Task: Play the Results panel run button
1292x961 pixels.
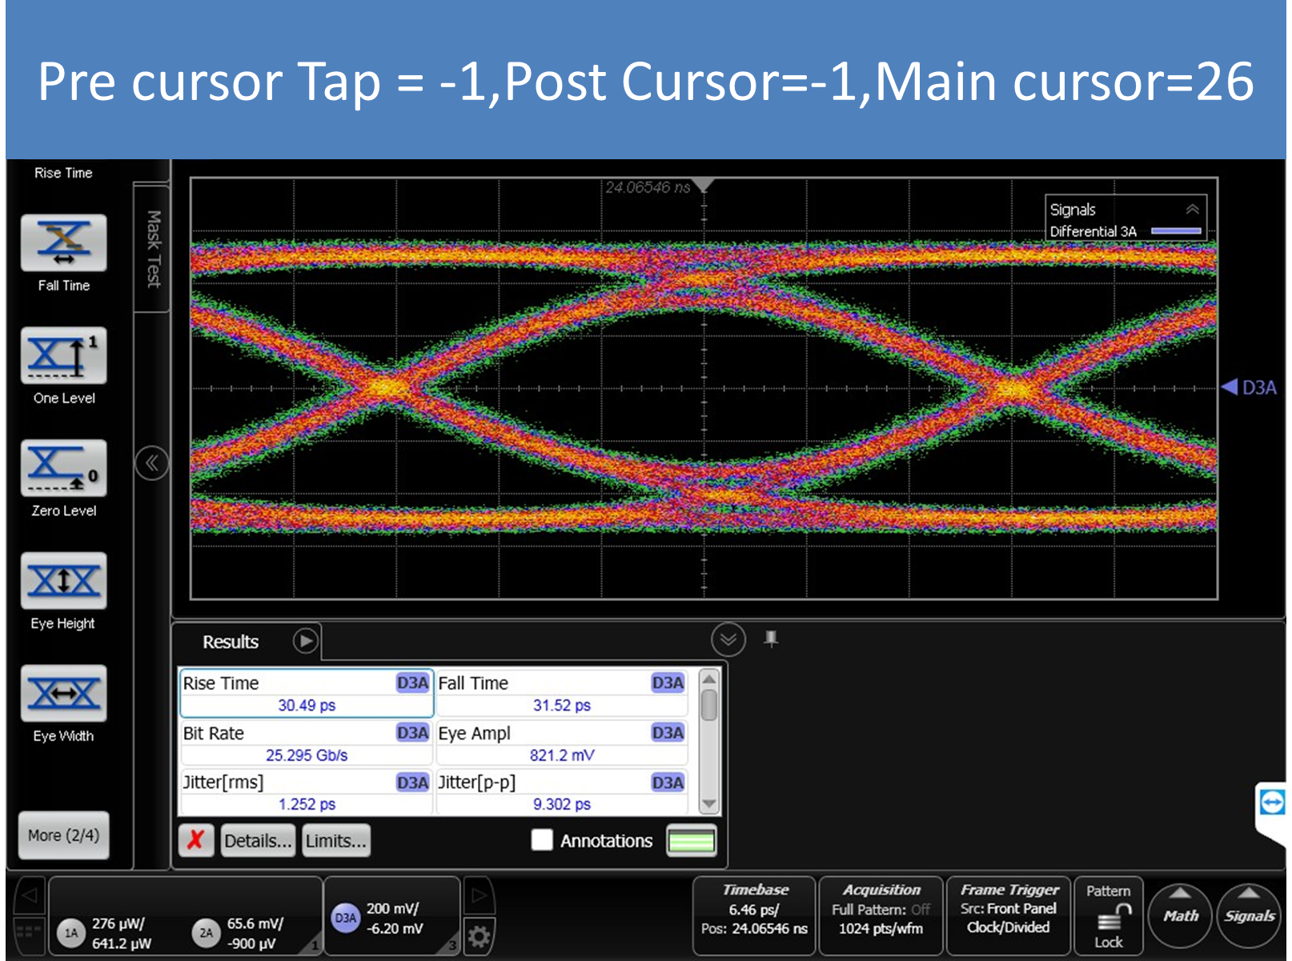Action: (305, 641)
